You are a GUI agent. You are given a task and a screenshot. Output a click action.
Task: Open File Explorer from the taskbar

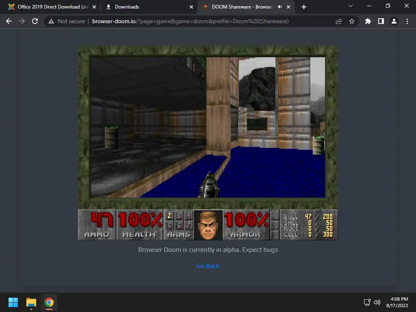coord(31,302)
